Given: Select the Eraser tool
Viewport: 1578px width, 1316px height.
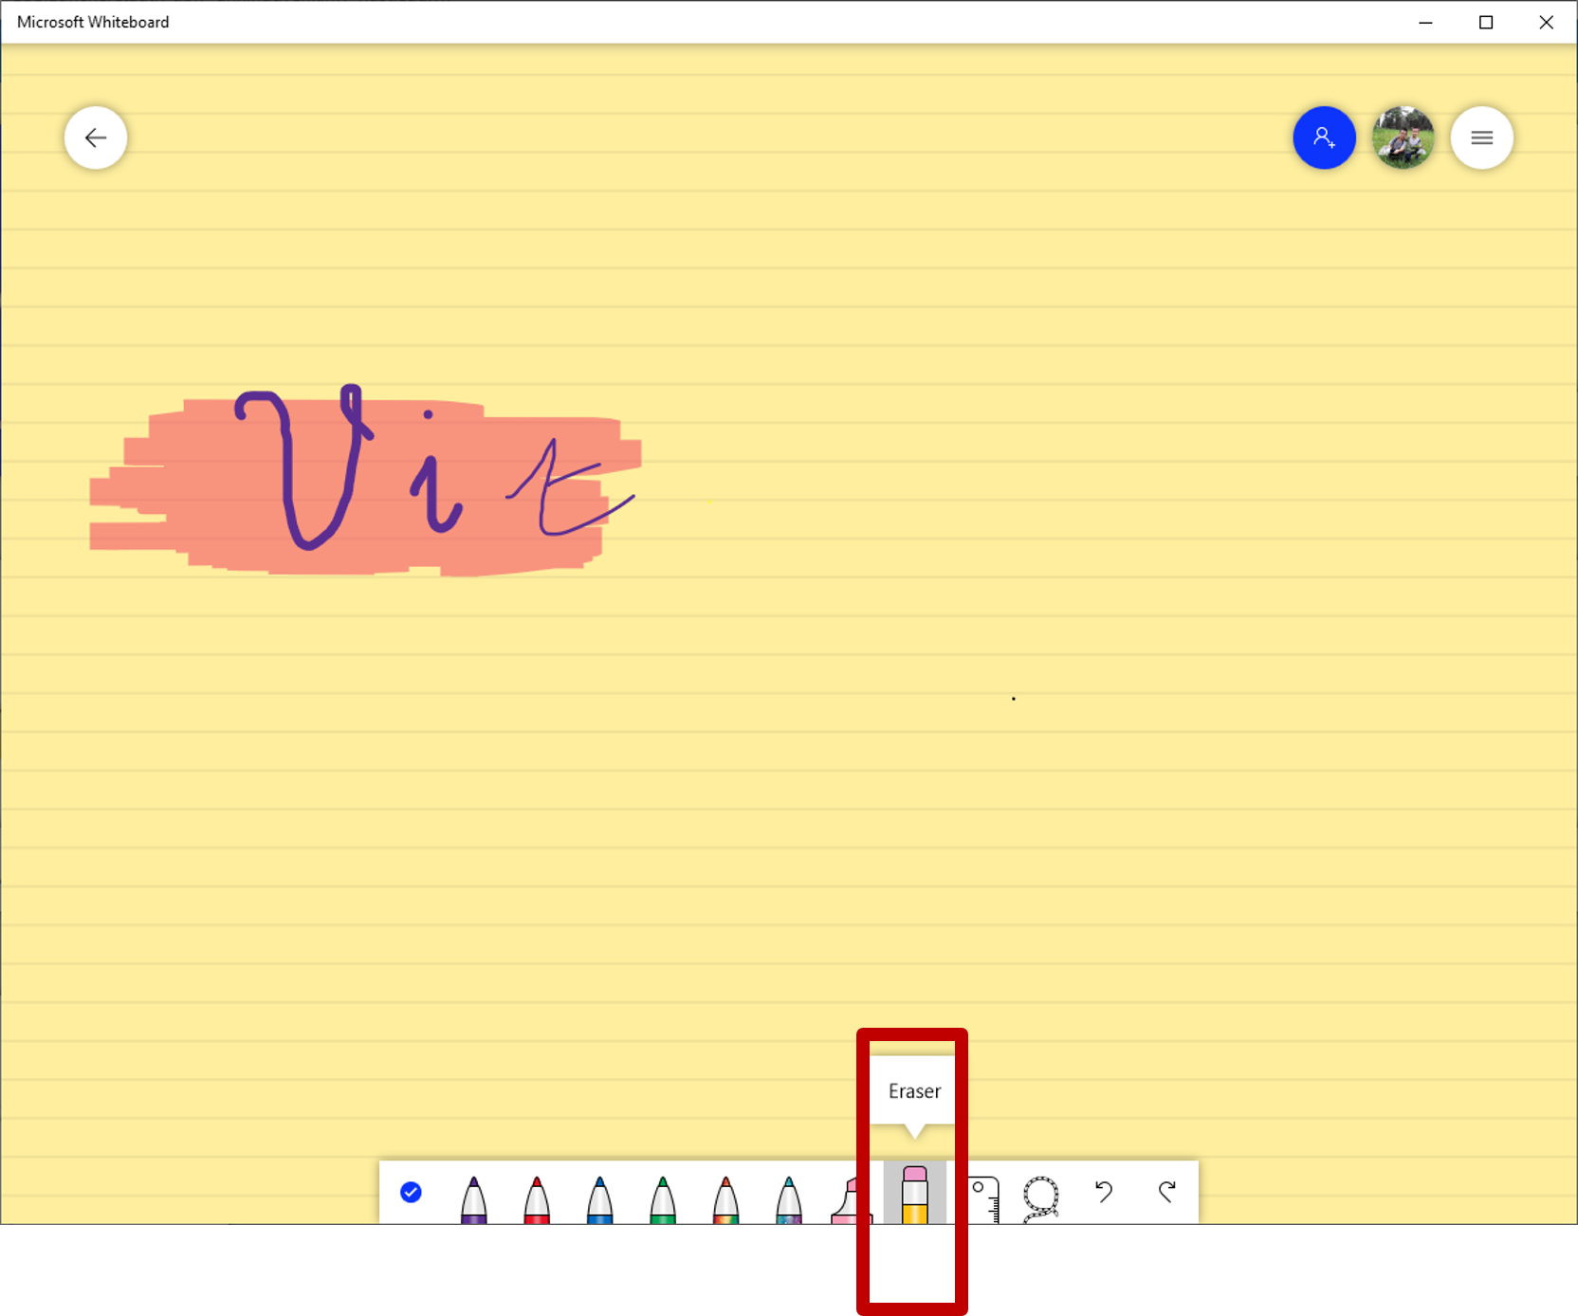Looking at the screenshot, I should pyautogui.click(x=914, y=1194).
